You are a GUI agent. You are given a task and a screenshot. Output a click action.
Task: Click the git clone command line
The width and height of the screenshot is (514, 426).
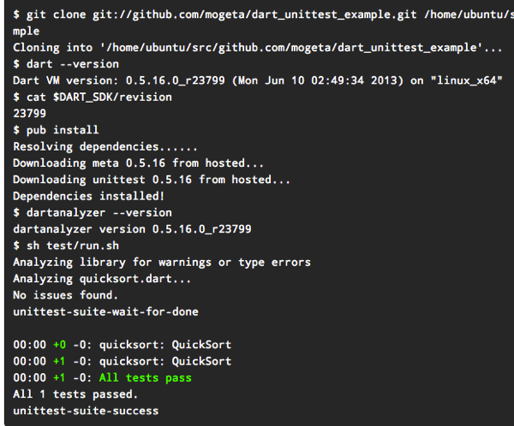click(x=257, y=14)
